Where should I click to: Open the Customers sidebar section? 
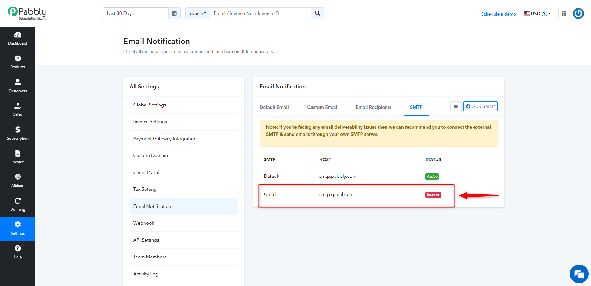pyautogui.click(x=18, y=86)
